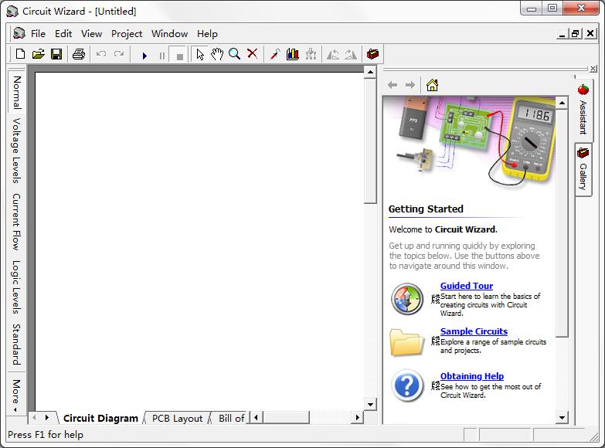
Task: Go to the Assistant home page icon
Action: (432, 84)
